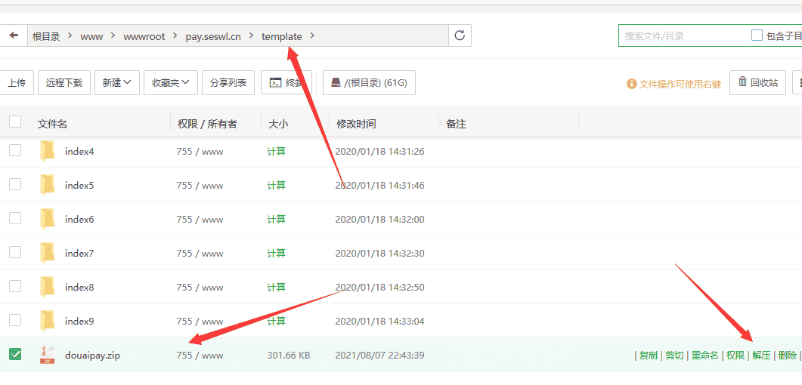
Task: Calculate size (计算) of index4
Action: (x=276, y=151)
